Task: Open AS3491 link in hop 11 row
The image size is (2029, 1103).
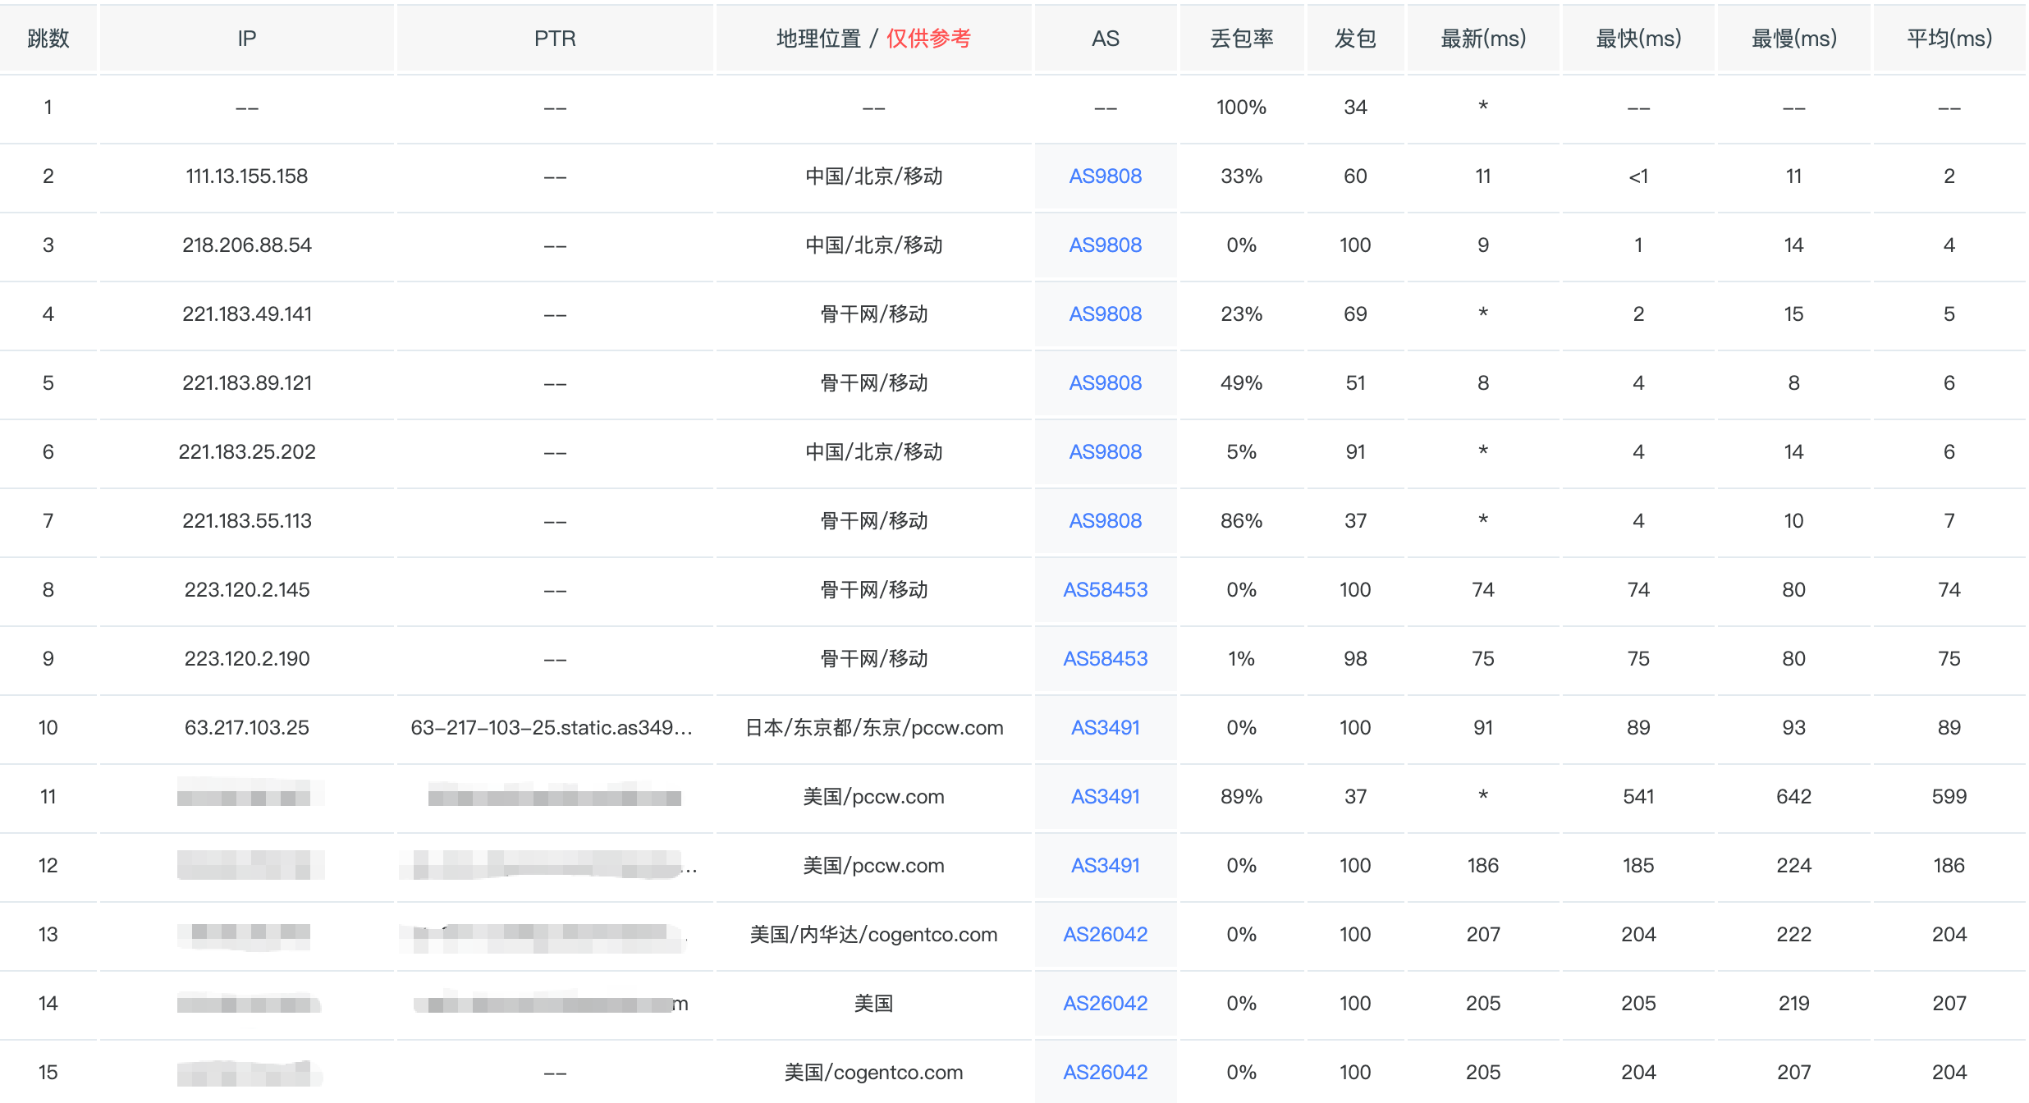Action: pos(1105,797)
